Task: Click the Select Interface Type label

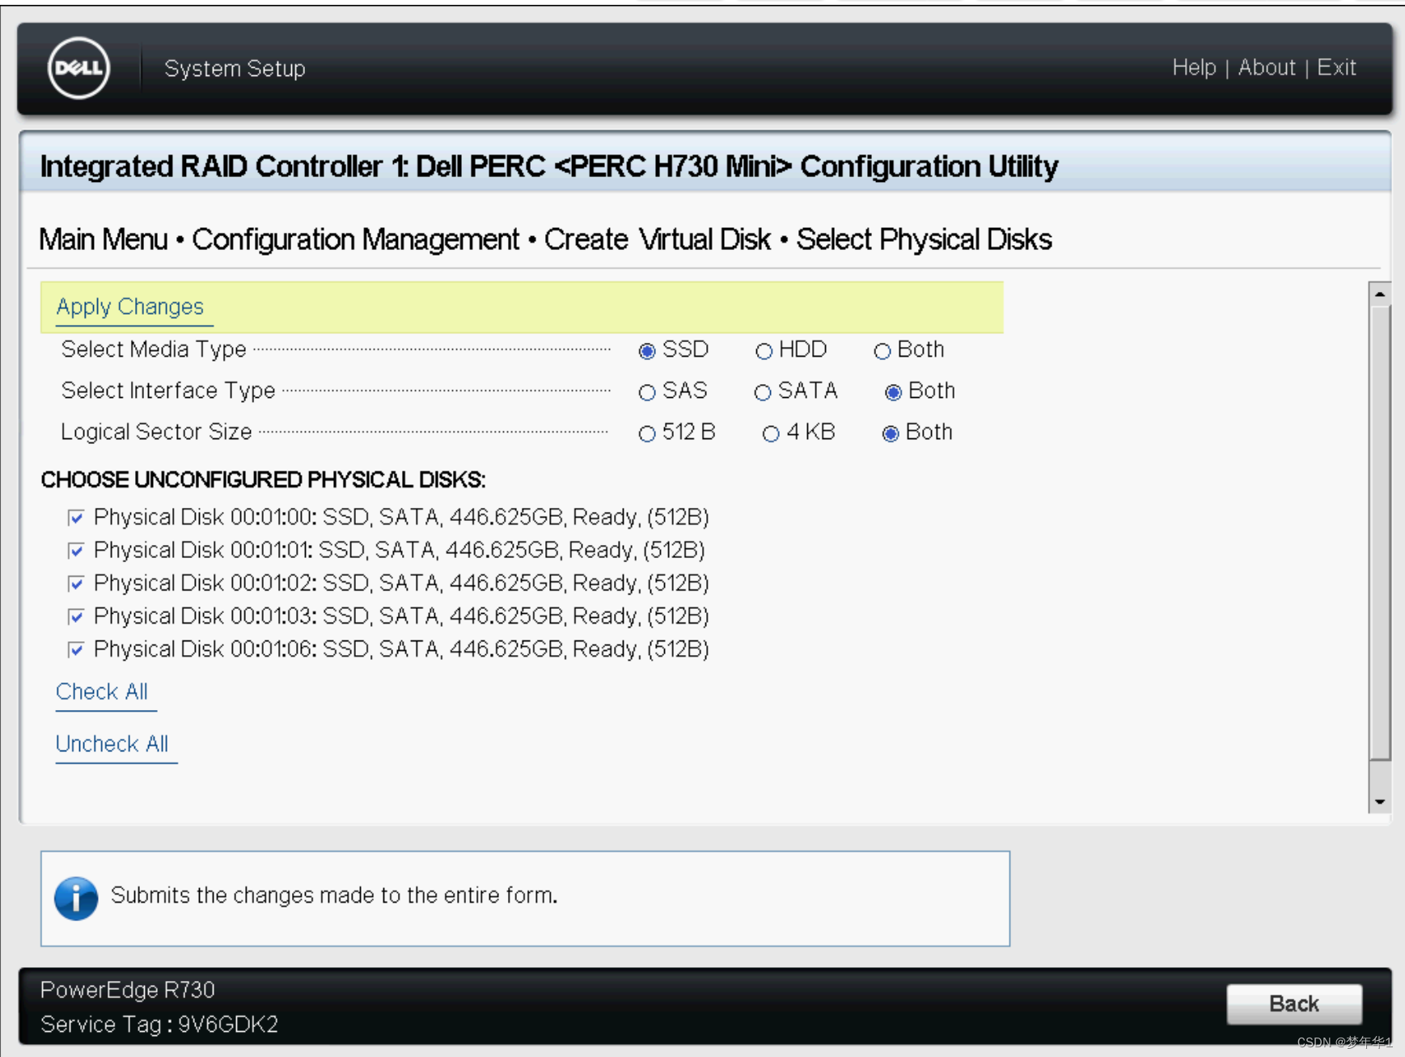Action: [168, 391]
